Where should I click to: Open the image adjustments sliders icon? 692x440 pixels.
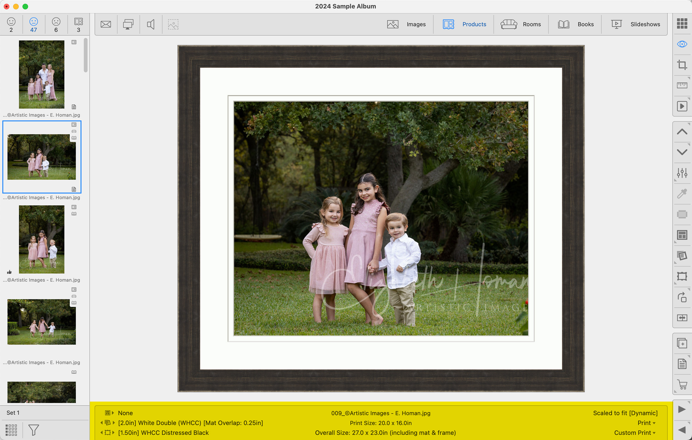pyautogui.click(x=682, y=173)
